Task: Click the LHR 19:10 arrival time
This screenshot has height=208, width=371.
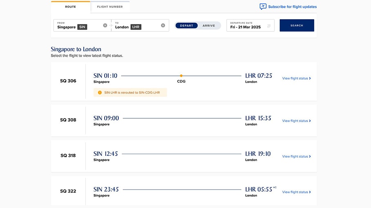Action: tap(258, 154)
